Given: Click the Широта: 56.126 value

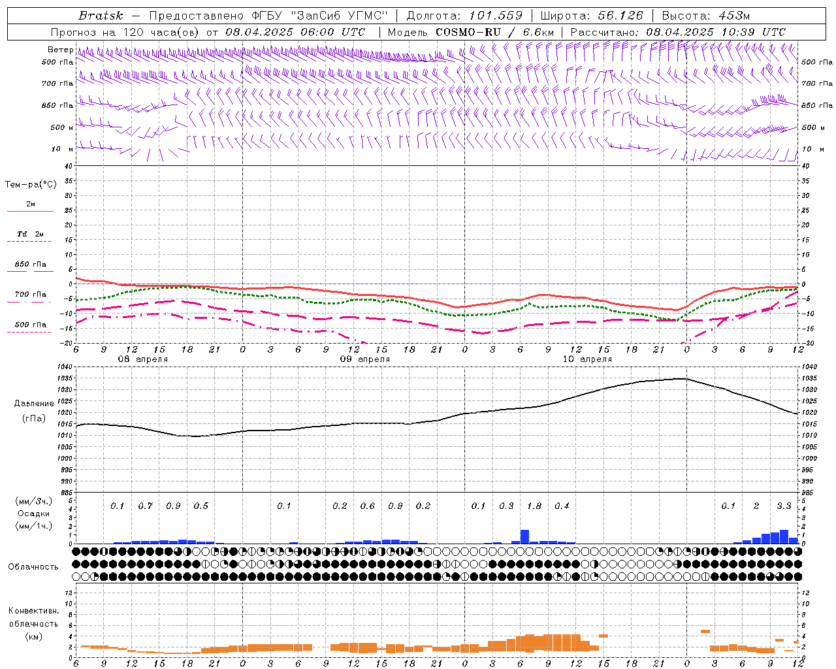Looking at the screenshot, I should click(x=592, y=16).
